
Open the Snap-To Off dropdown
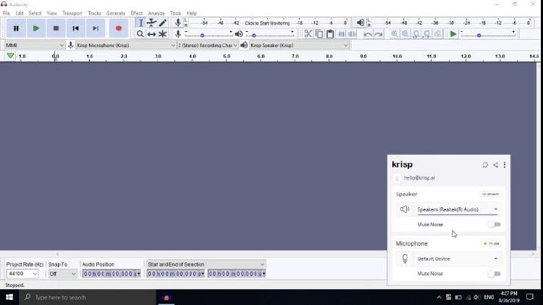point(63,274)
